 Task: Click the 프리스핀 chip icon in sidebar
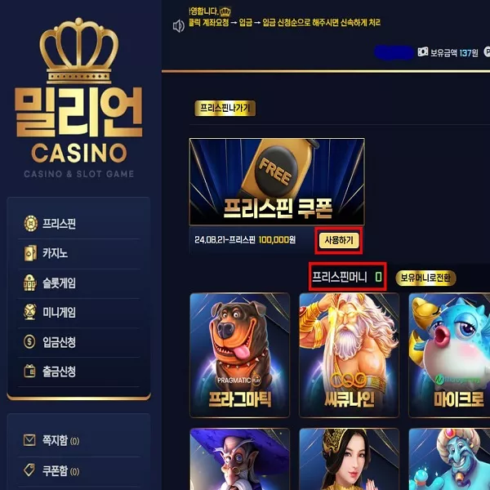31,224
